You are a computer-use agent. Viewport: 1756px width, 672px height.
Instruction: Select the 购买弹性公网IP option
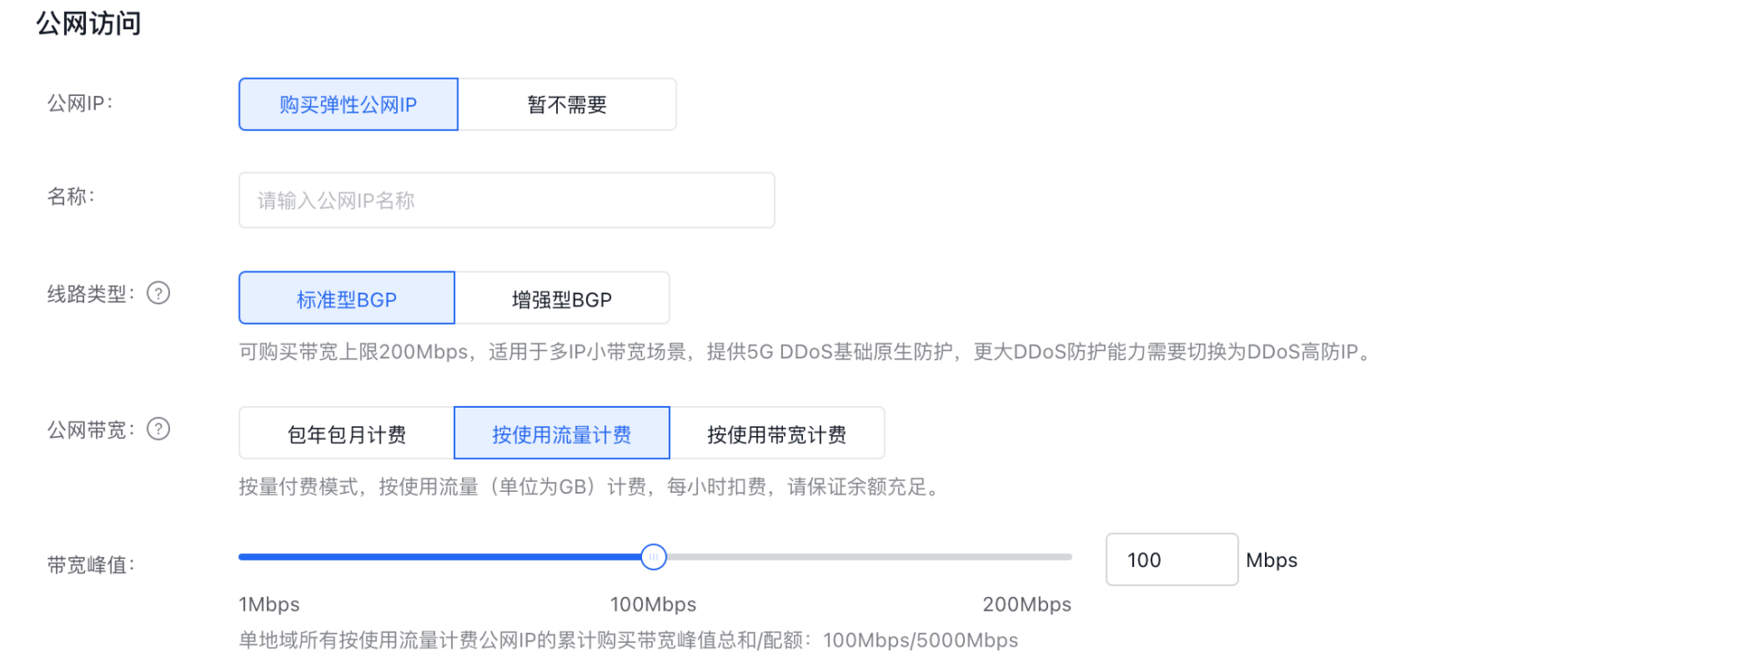[x=348, y=104]
